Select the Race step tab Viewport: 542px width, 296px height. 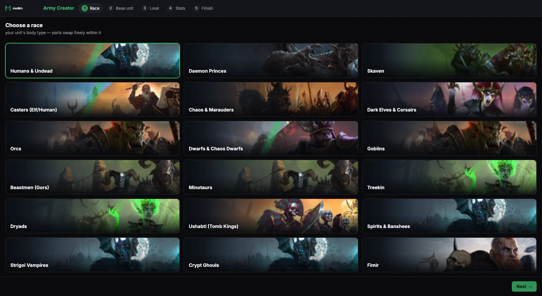91,8
